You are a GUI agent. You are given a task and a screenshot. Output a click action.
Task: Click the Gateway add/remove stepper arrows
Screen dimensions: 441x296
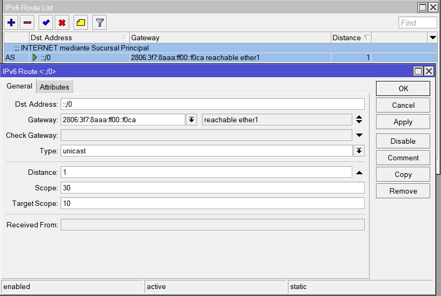point(359,120)
